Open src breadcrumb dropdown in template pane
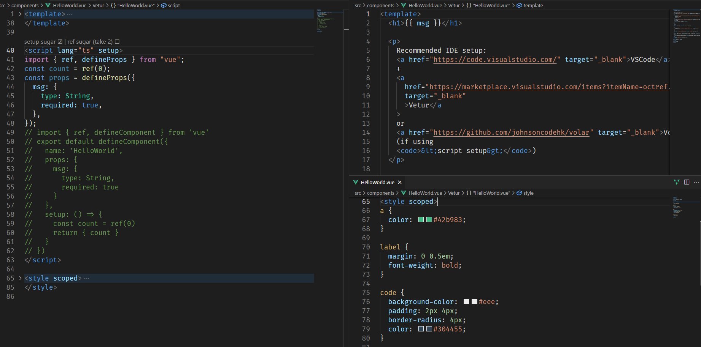Screen dimensions: 701x347 358,5
